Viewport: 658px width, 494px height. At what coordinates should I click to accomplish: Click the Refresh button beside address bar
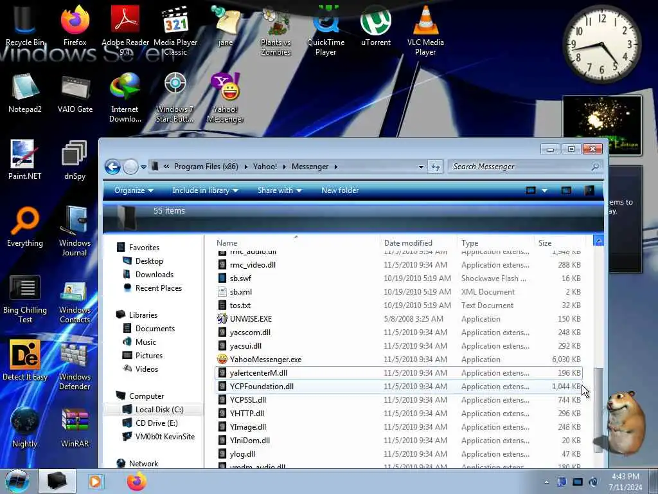pyautogui.click(x=435, y=167)
